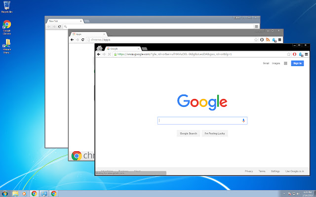Click the Use Google.co.in link
This screenshot has width=316, height=197.
tap(294, 171)
